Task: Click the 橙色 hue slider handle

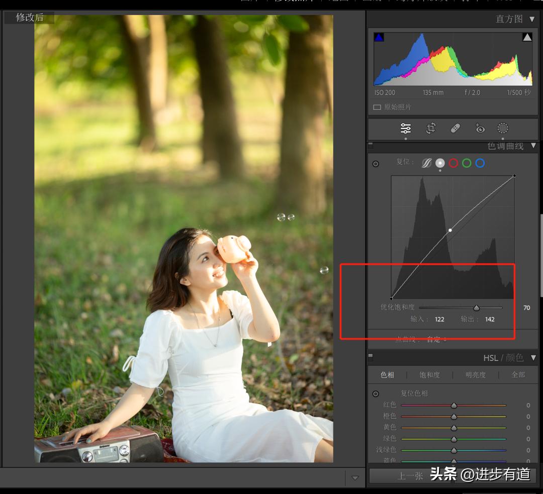Action: [454, 416]
